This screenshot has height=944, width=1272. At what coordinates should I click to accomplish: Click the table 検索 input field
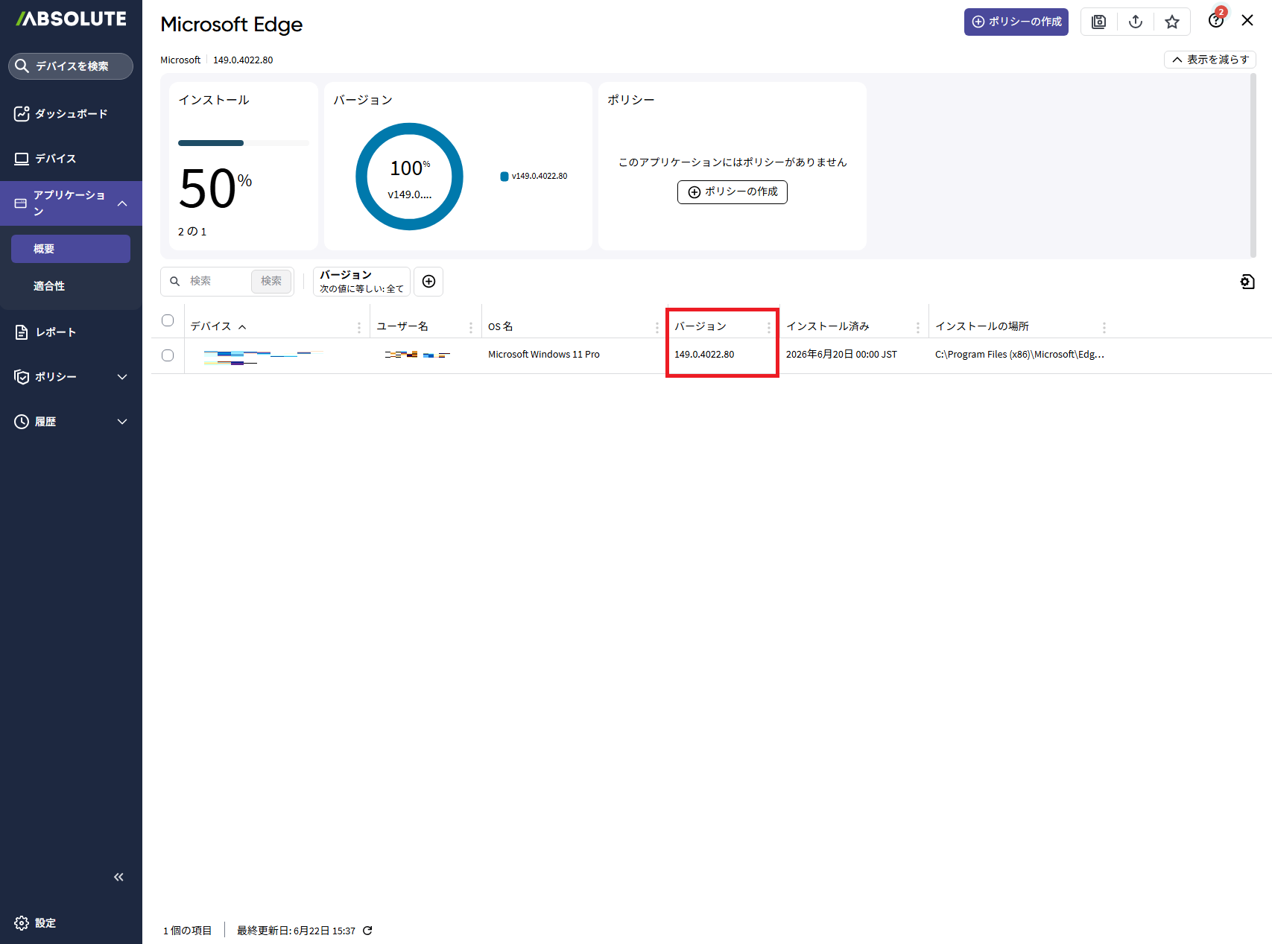click(217, 281)
